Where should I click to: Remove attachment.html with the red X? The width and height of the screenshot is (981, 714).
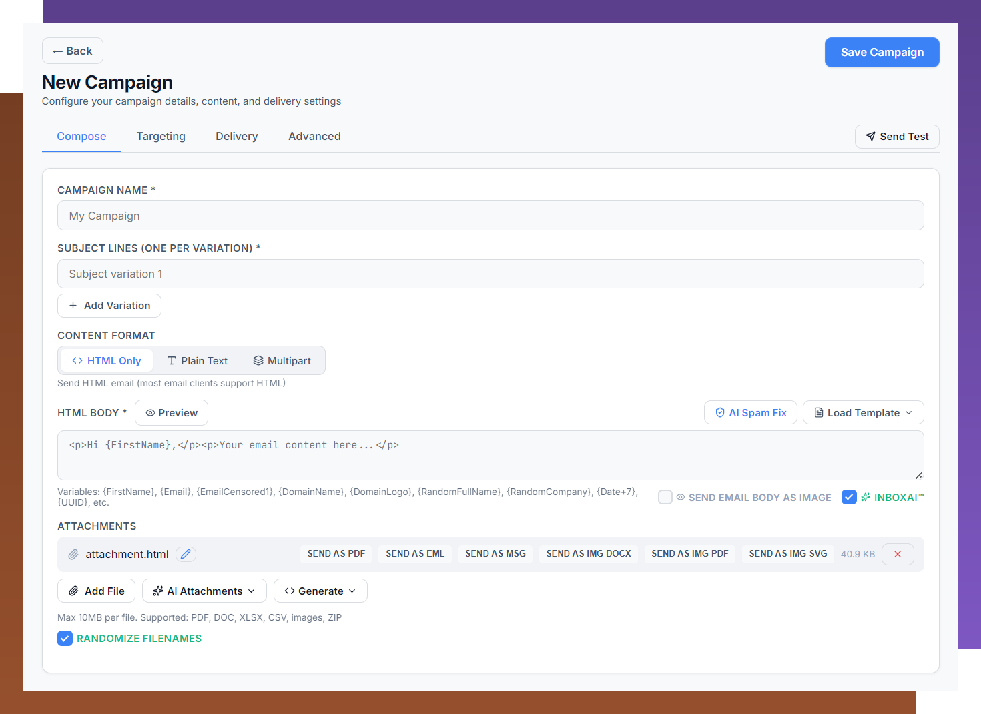pyautogui.click(x=898, y=554)
